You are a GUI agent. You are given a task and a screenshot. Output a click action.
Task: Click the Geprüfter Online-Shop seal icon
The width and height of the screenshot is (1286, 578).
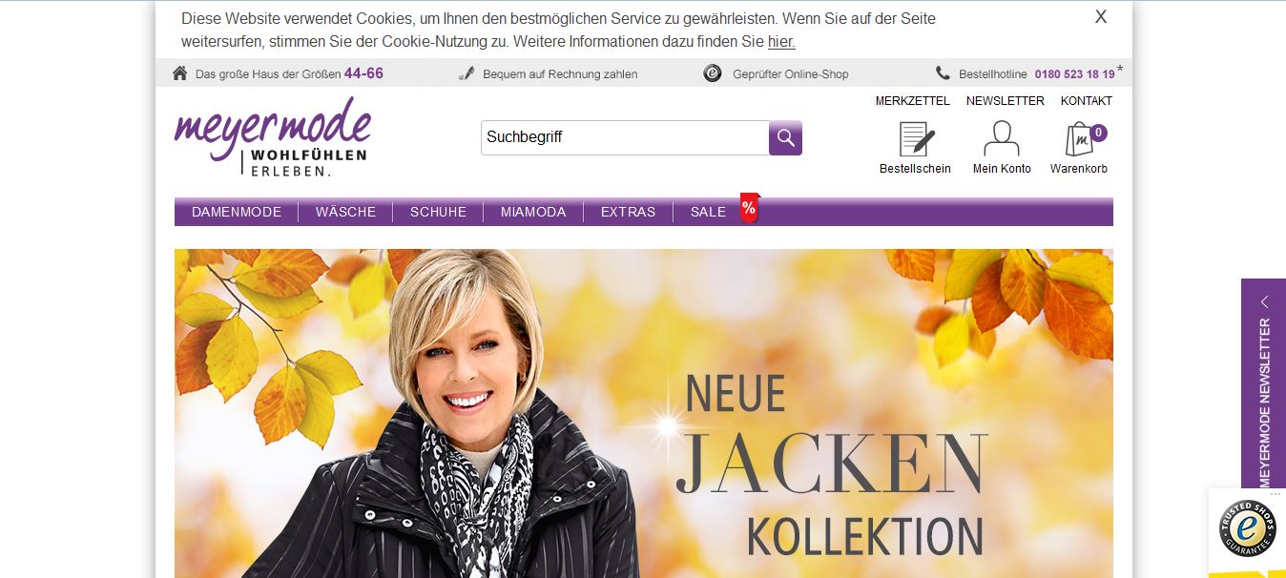point(713,73)
